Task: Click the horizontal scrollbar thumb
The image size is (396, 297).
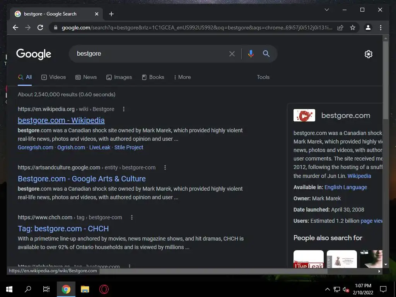Action: (213, 271)
